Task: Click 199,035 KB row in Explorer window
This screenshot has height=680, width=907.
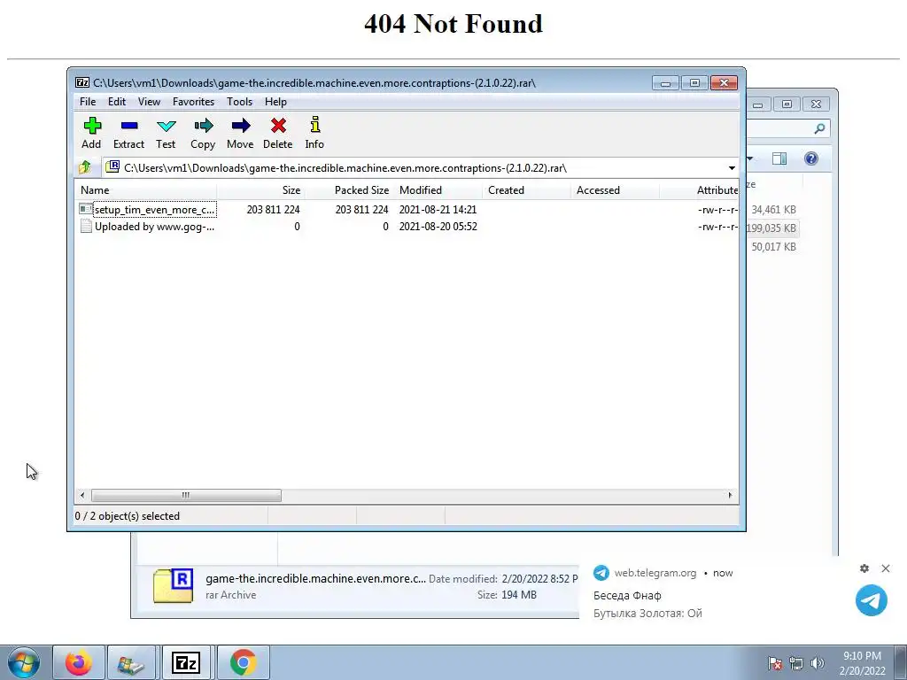Action: tap(771, 228)
